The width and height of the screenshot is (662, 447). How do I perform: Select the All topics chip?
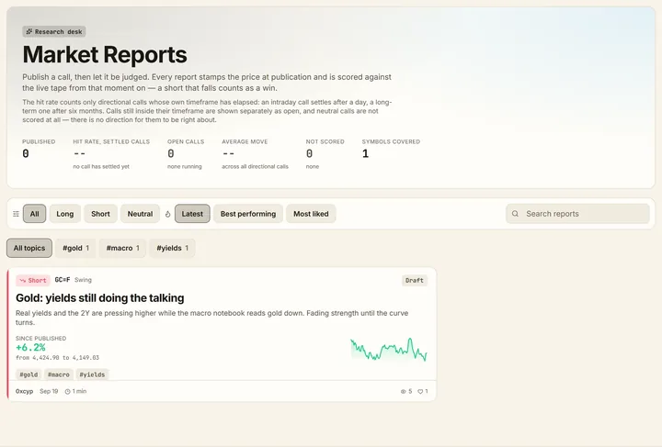(x=29, y=248)
